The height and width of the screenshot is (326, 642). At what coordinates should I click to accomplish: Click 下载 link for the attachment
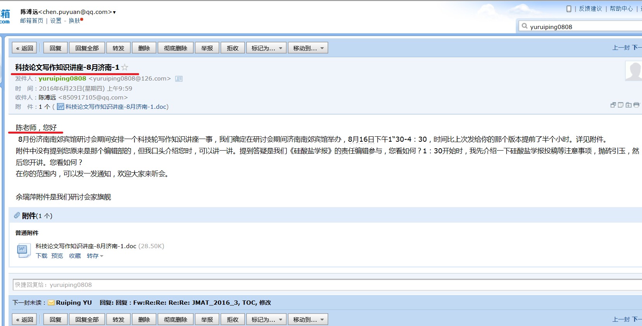(x=41, y=256)
